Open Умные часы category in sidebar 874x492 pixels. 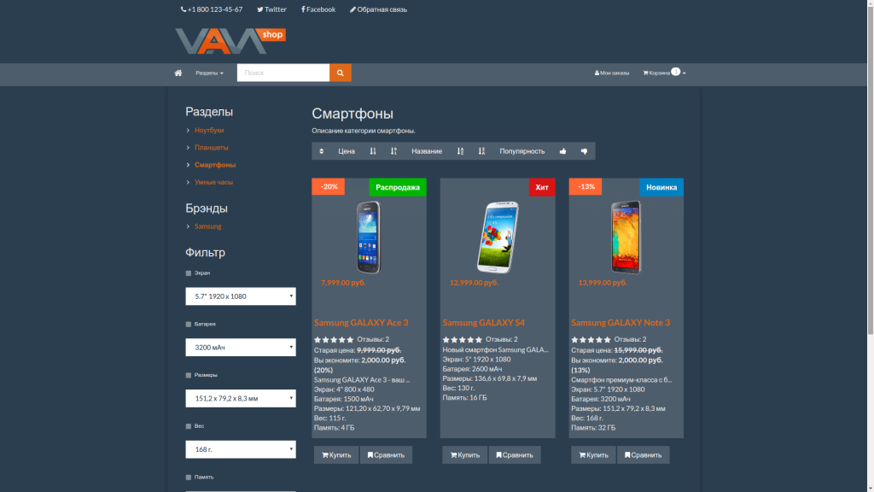point(213,182)
